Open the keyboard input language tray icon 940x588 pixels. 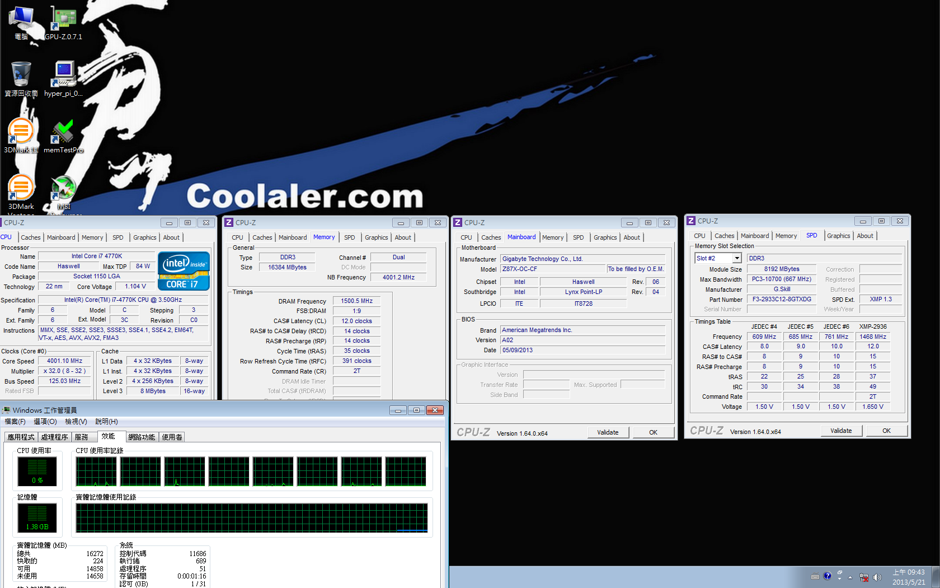[x=815, y=576]
